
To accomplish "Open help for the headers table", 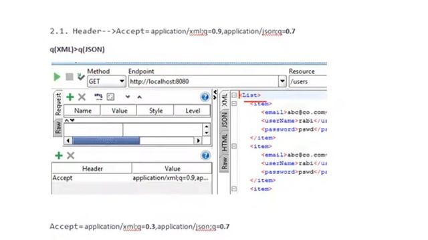I will pos(205,155).
